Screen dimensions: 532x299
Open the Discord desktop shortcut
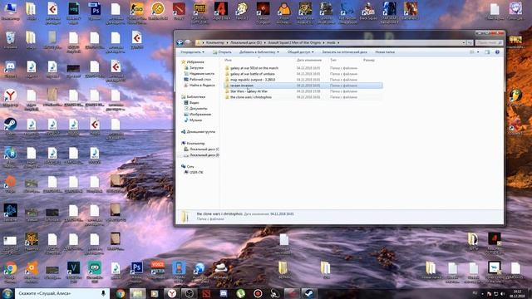click(10, 70)
